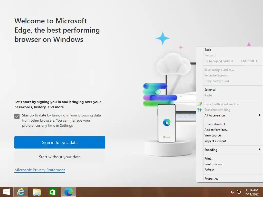This screenshot has width=263, height=197.
Task: Open the Windows Start button
Action: (6, 192)
